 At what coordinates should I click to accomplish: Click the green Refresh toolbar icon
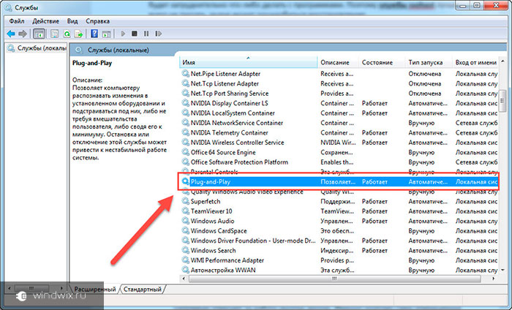(x=66, y=34)
